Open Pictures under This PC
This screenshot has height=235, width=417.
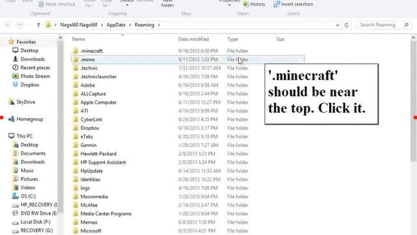[x=29, y=179]
